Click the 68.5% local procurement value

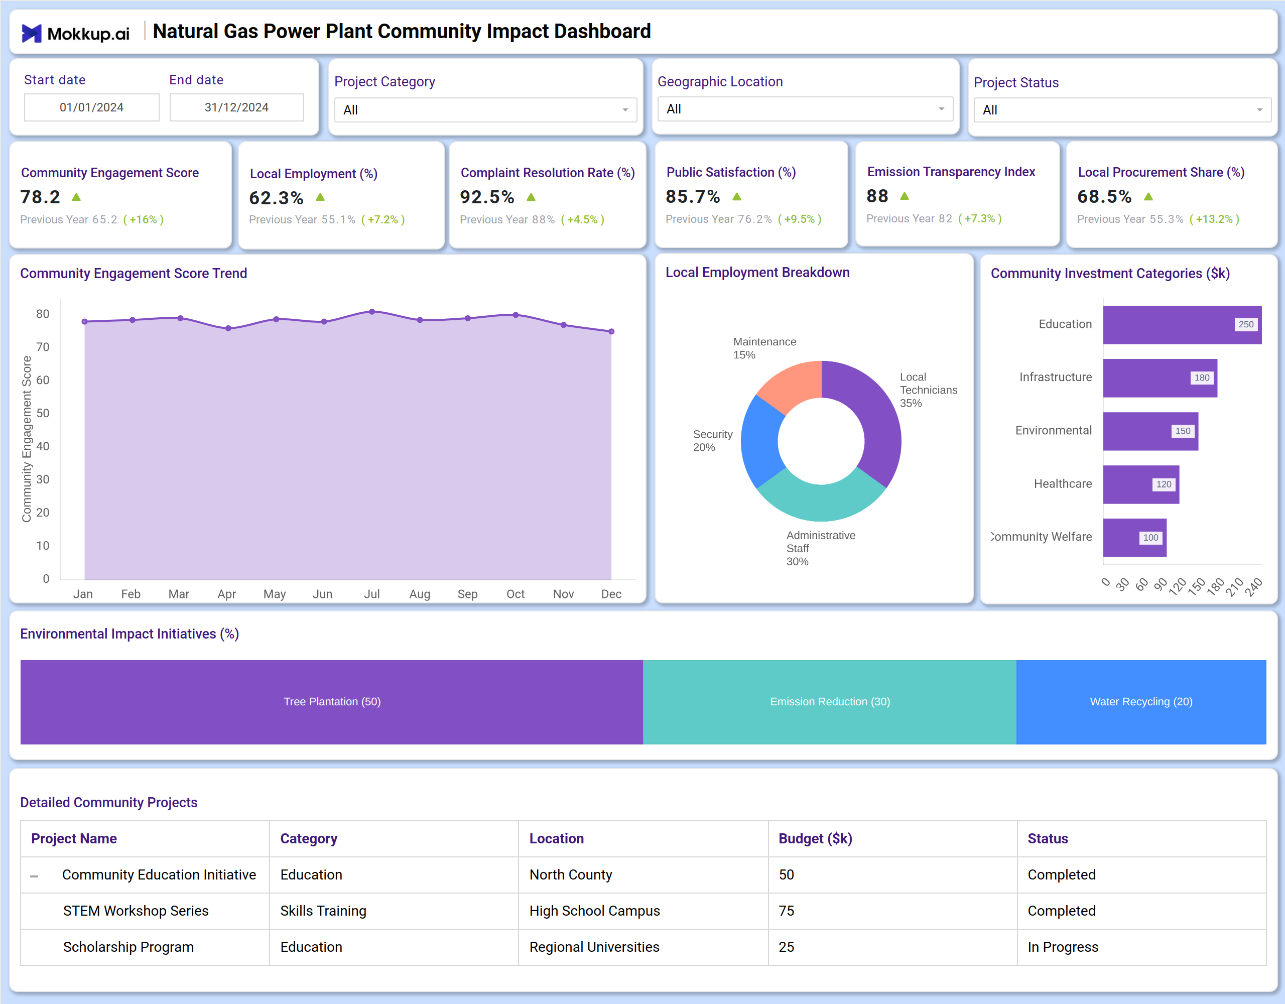(1104, 197)
